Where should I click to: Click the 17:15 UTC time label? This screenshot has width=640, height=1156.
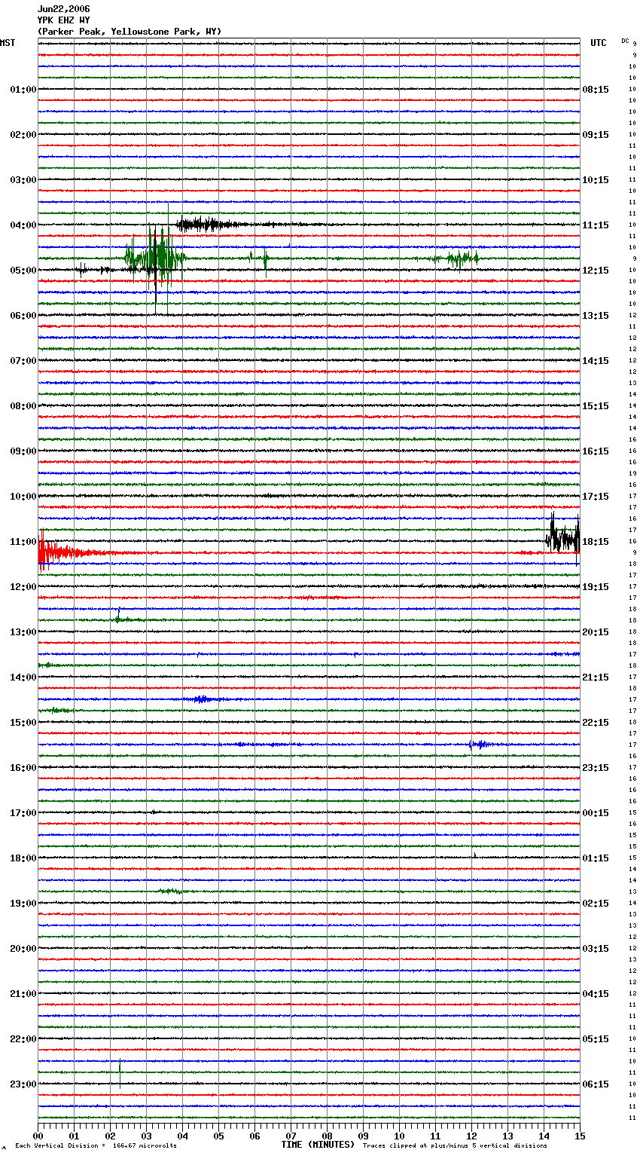coord(596,497)
